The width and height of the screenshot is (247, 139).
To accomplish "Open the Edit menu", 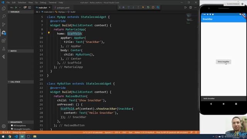I will click(14, 3).
